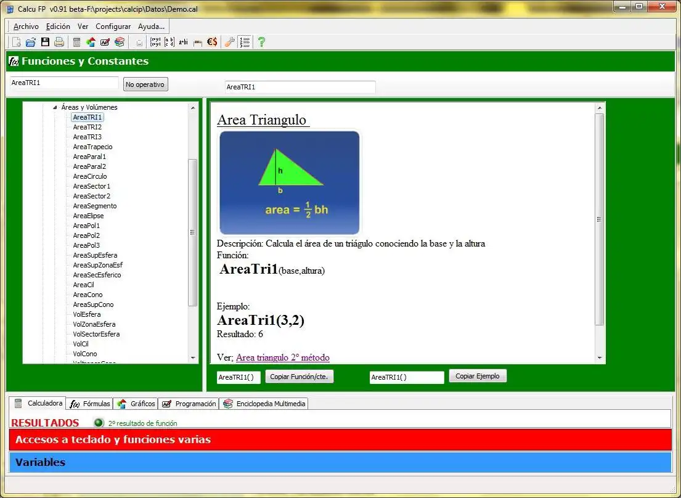Select AreaTRI3 in the tree
Viewport: 681px width, 498px height.
point(88,137)
